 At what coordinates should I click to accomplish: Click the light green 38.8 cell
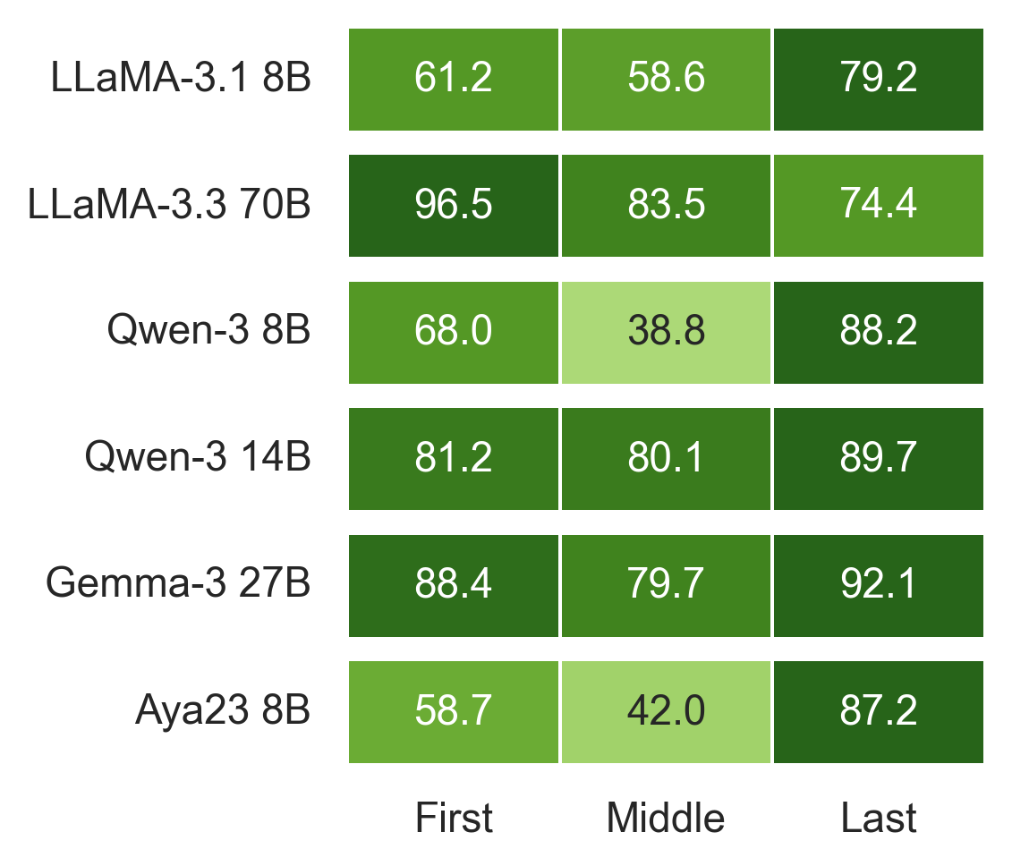click(x=665, y=333)
